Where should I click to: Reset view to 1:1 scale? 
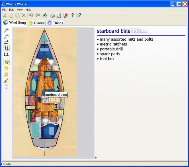(x=6, y=55)
